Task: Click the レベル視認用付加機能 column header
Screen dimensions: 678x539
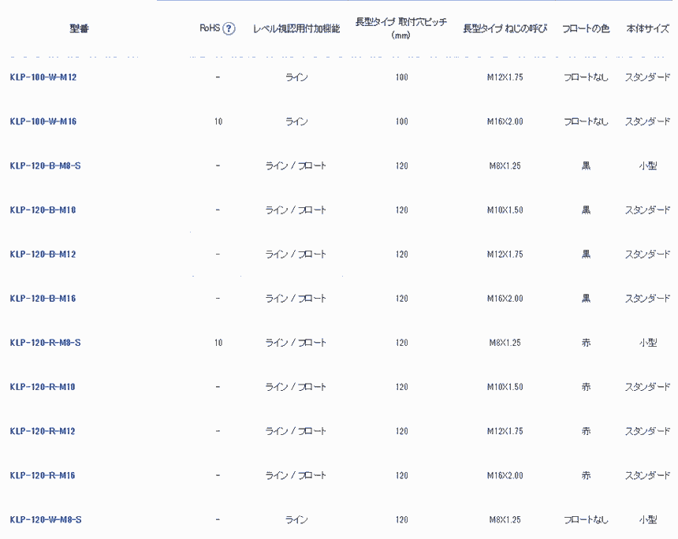Action: click(x=296, y=29)
